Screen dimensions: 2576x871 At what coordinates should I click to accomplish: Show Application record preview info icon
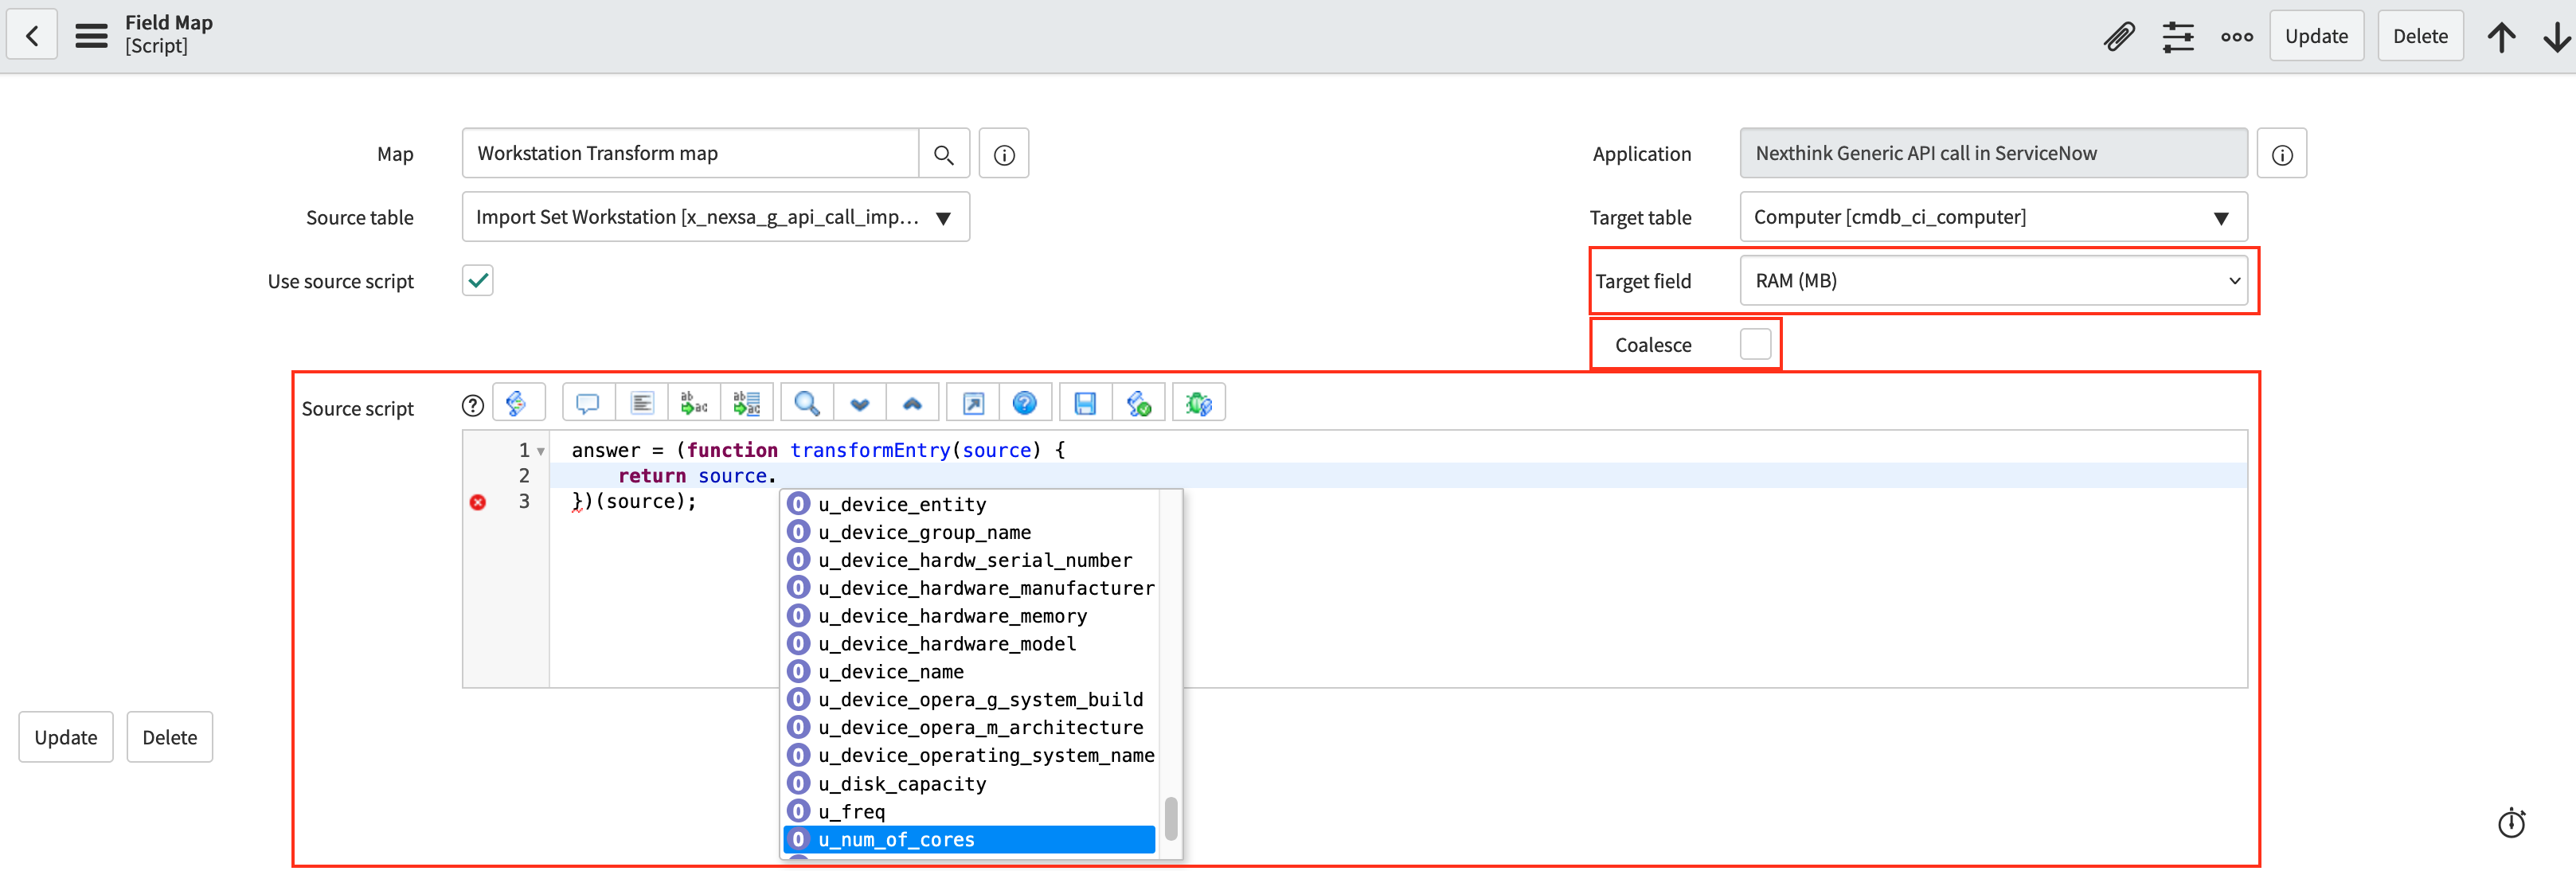click(x=2282, y=154)
